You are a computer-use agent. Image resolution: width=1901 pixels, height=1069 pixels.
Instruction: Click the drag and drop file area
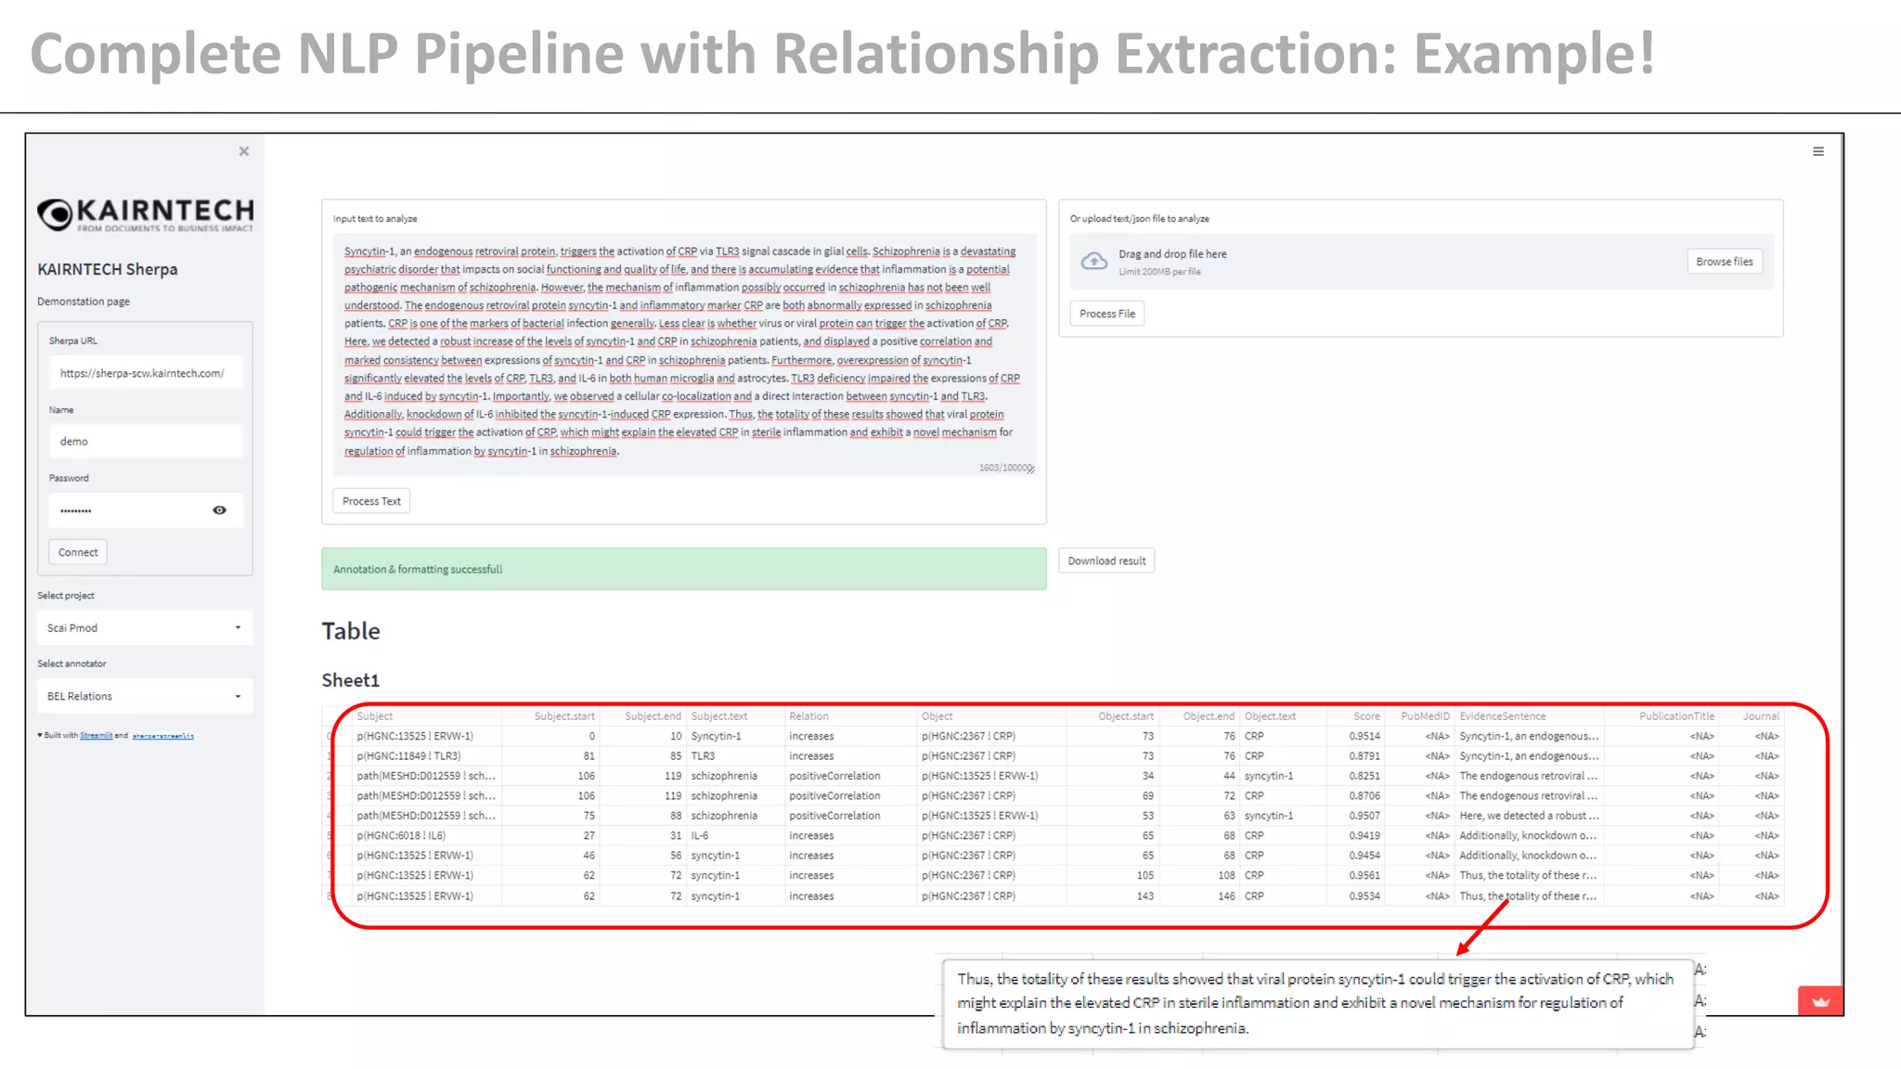[x=1421, y=262]
